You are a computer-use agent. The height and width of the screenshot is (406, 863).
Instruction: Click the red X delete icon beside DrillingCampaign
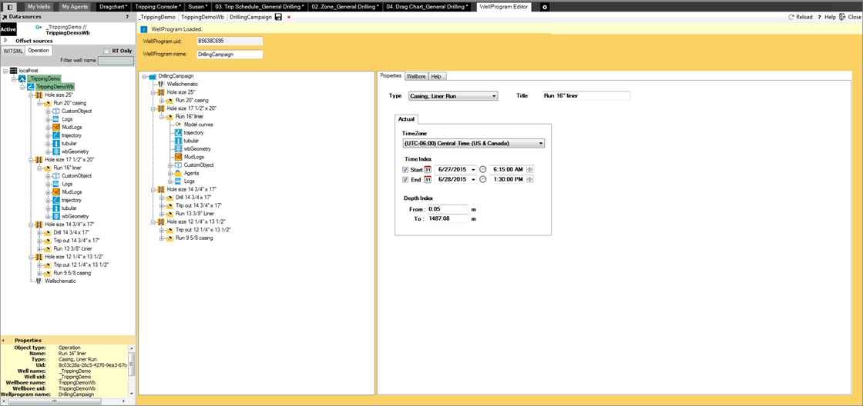(289, 18)
